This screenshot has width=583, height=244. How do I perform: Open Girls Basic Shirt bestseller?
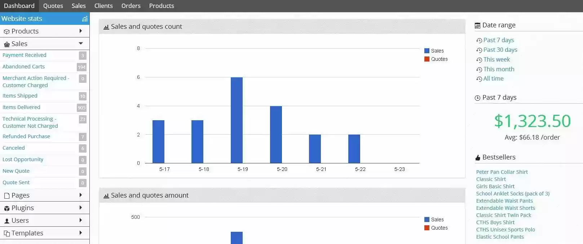(x=495, y=186)
